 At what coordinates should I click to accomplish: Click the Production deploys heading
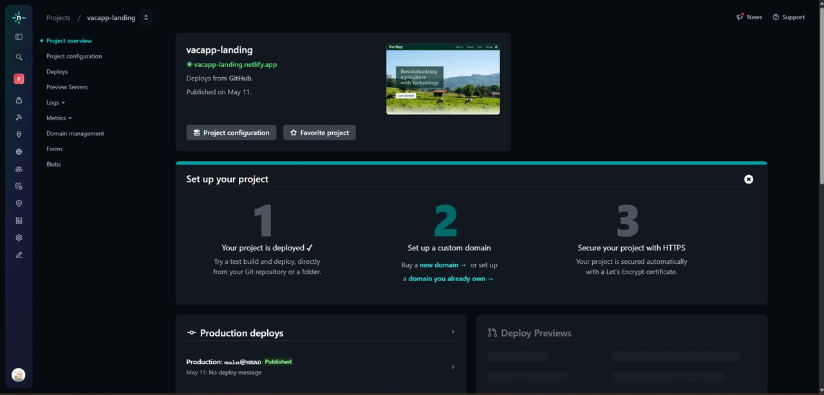tap(241, 333)
